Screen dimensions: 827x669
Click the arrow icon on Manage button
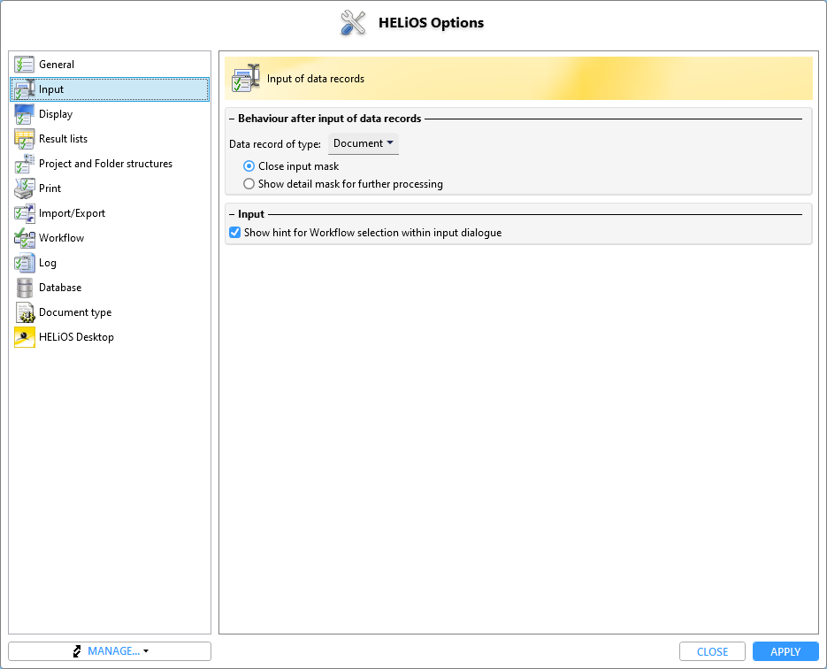coord(77,651)
